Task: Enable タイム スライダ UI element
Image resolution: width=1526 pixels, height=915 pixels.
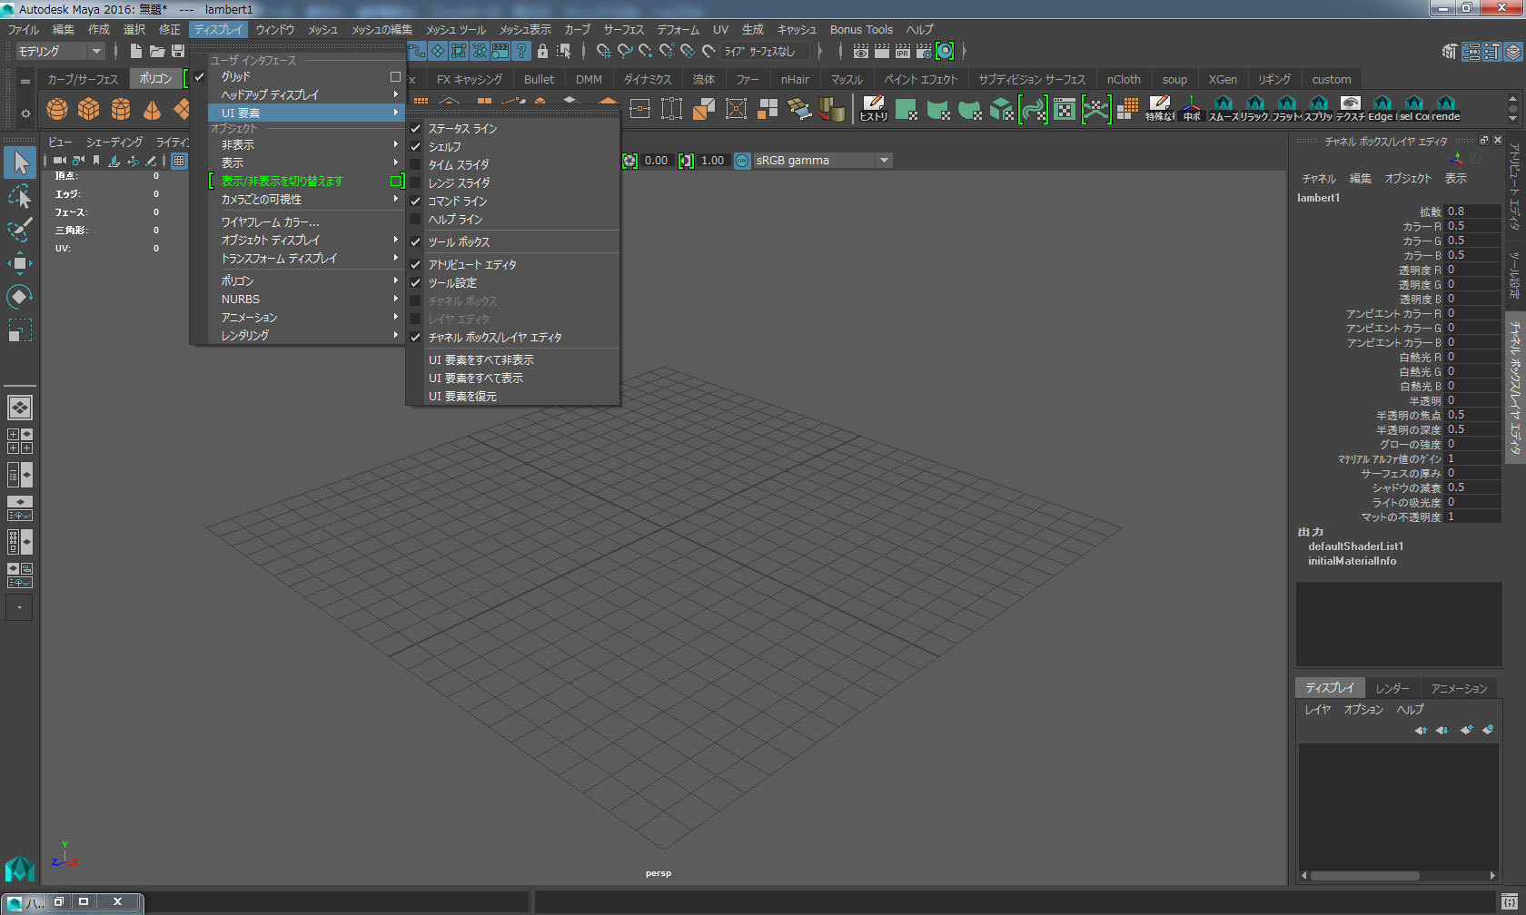Action: [514, 164]
